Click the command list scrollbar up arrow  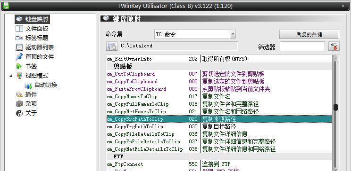point(335,59)
